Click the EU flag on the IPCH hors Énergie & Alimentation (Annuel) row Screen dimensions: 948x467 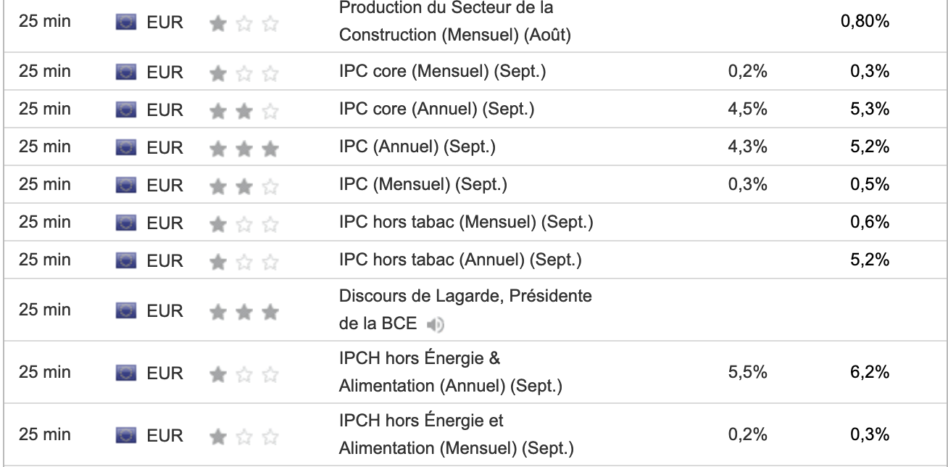[x=126, y=373]
